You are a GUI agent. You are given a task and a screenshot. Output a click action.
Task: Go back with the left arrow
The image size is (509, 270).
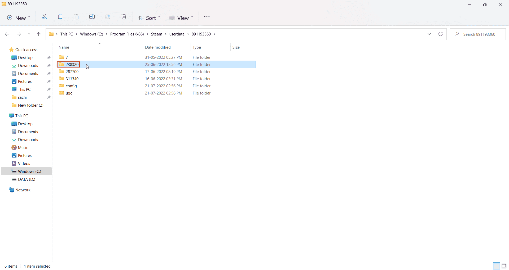(x=7, y=34)
